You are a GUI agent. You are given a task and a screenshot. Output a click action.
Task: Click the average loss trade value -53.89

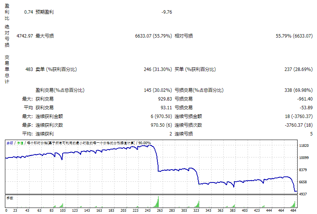pyautogui.click(x=306, y=108)
